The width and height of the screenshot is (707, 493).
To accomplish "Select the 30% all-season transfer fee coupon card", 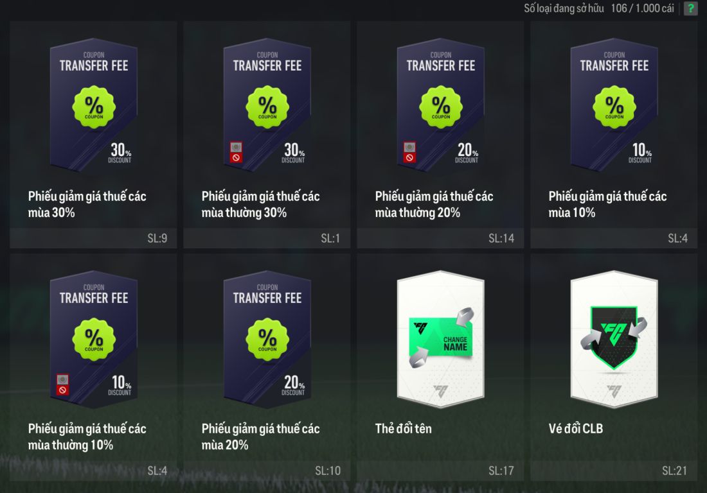I will click(93, 134).
